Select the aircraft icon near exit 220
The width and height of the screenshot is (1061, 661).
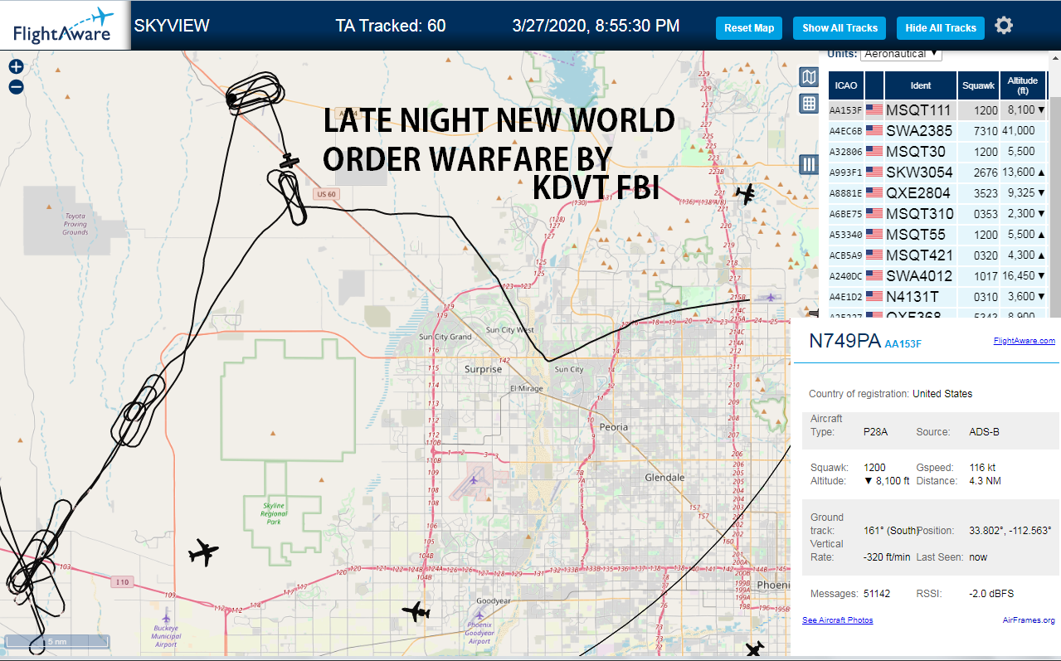point(747,195)
